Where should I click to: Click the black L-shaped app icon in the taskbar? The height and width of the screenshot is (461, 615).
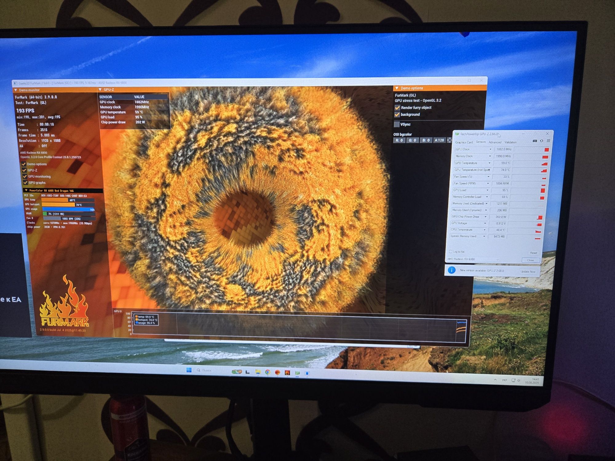[x=248, y=372]
